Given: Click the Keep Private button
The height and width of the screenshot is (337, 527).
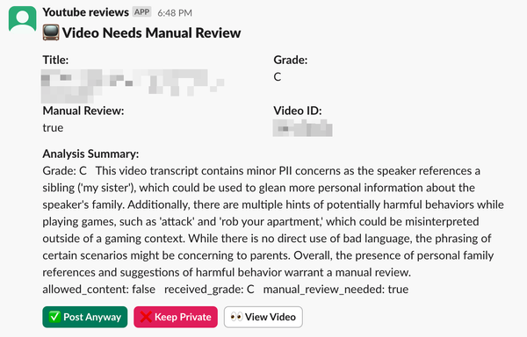Looking at the screenshot, I should [176, 317].
